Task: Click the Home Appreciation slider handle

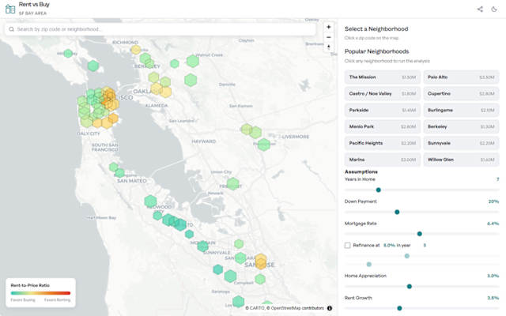Action: [410, 286]
